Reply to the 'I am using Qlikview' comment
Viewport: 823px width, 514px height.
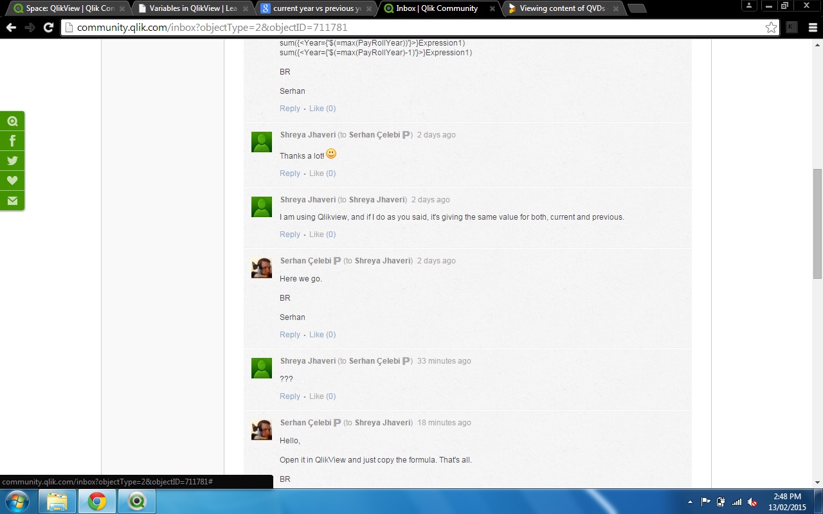(x=290, y=235)
